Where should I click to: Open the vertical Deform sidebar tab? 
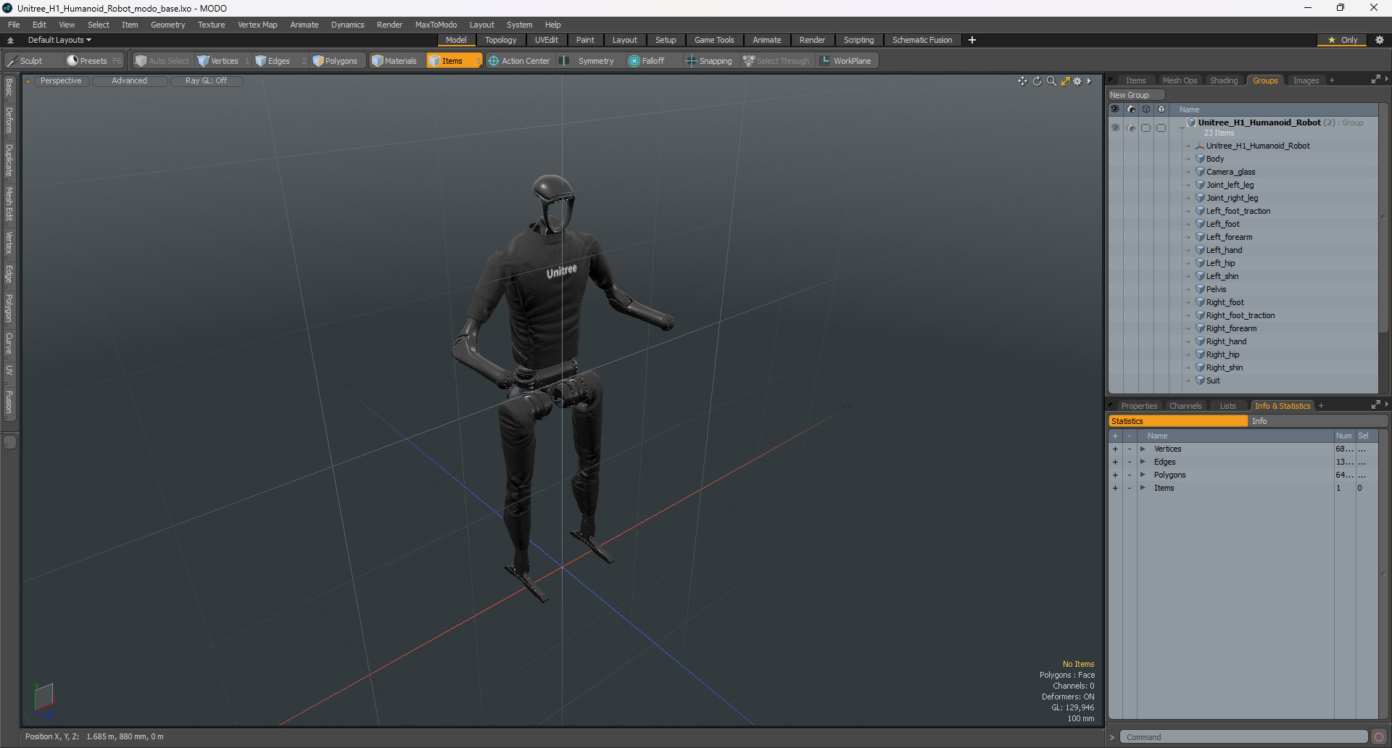coord(9,120)
